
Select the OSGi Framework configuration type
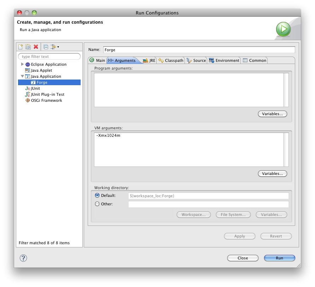click(46, 100)
